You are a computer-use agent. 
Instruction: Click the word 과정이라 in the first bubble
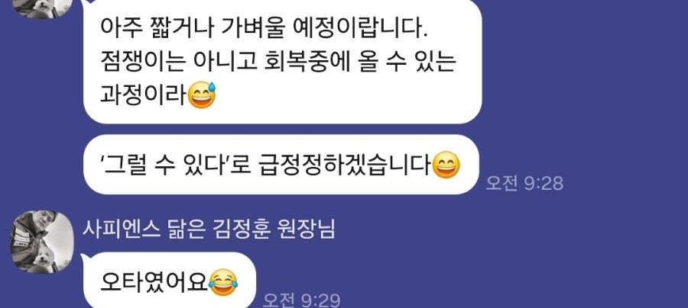[x=144, y=95]
